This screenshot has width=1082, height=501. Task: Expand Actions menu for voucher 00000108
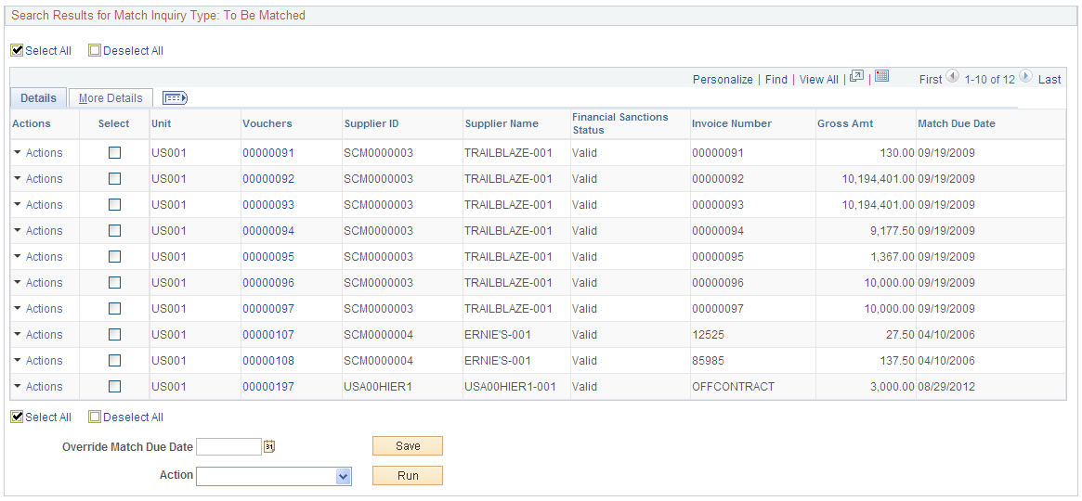[x=38, y=360]
